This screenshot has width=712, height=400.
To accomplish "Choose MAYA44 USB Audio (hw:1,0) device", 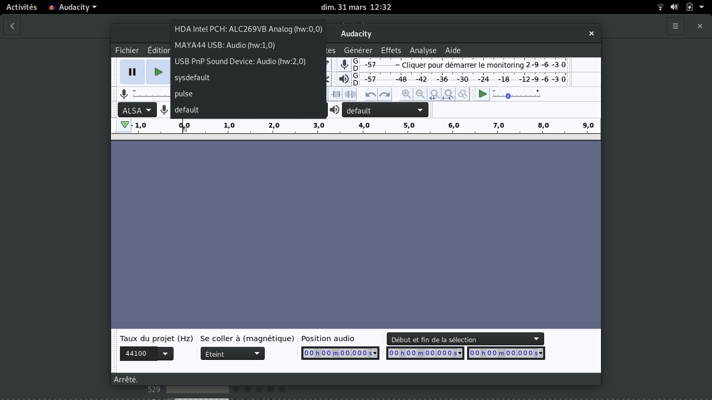I will [x=249, y=45].
